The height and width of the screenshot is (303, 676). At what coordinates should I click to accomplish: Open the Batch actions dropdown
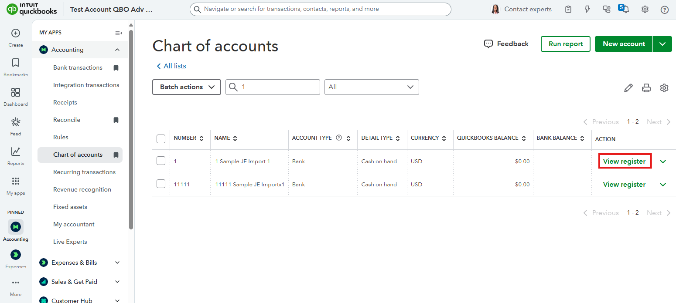tap(187, 87)
